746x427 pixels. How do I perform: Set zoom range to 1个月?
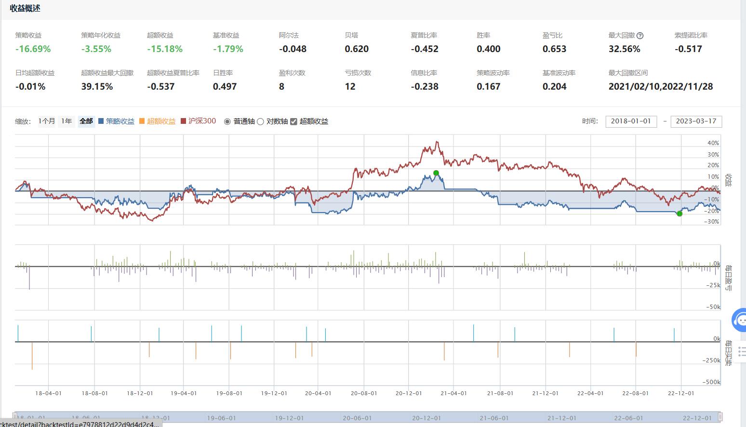pyautogui.click(x=47, y=121)
